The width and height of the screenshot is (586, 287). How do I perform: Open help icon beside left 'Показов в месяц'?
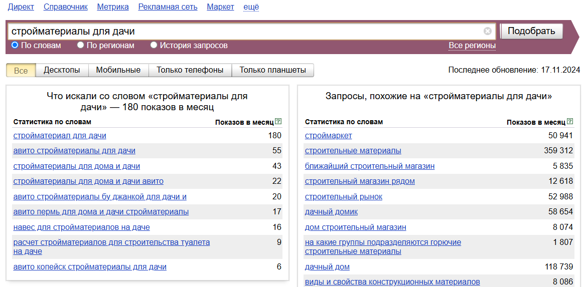tap(278, 121)
